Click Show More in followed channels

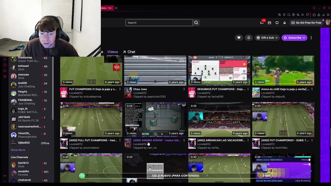coord(18,150)
